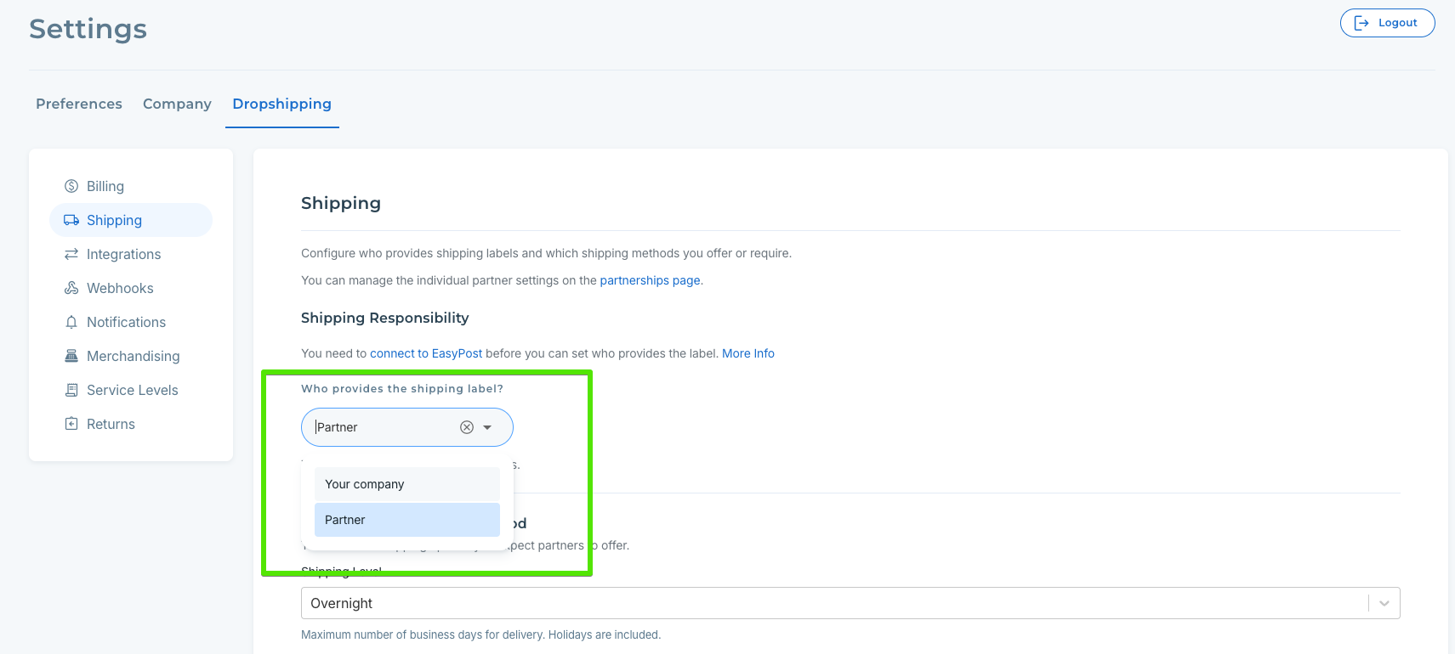Open the Company tab

177,104
